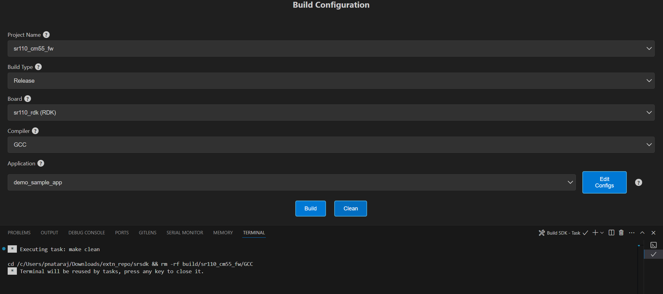Switch to the PROBLEMS tab
The image size is (663, 294).
point(19,233)
